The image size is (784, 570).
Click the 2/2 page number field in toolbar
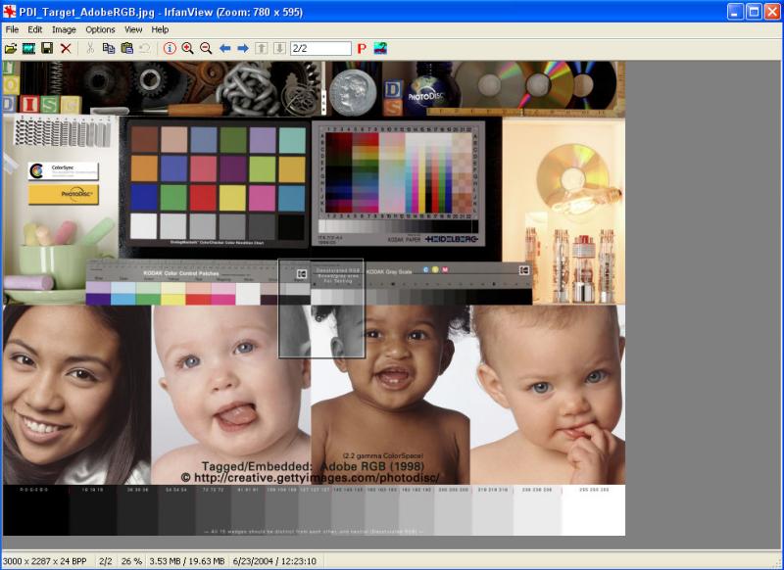pos(320,48)
